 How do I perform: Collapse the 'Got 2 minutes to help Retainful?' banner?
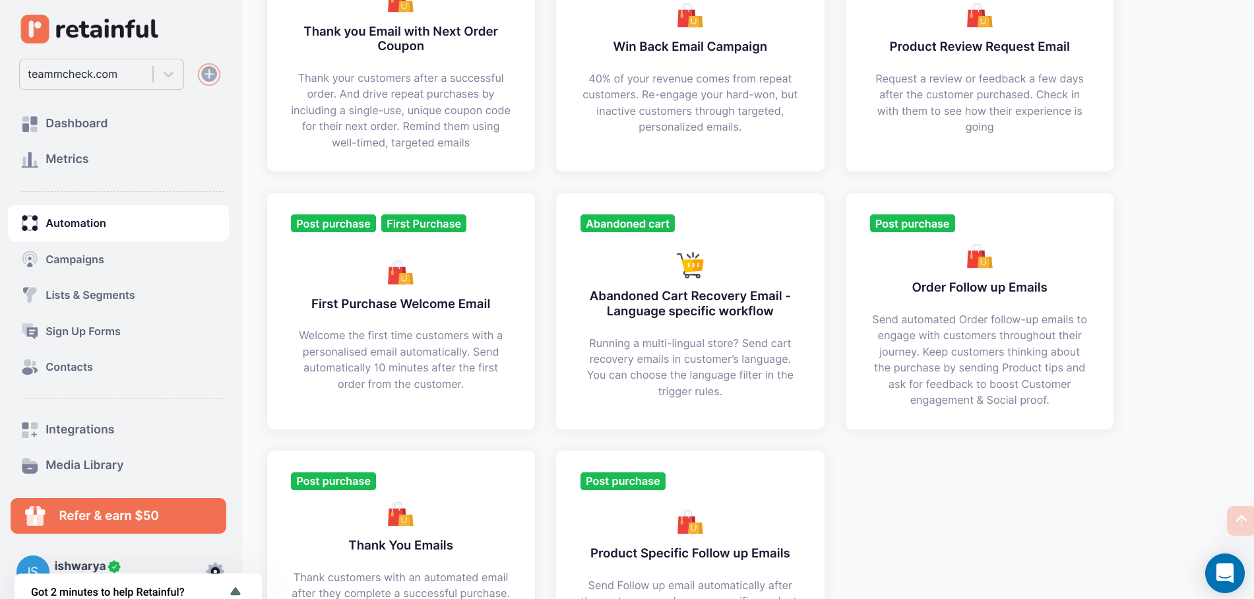pos(235,592)
